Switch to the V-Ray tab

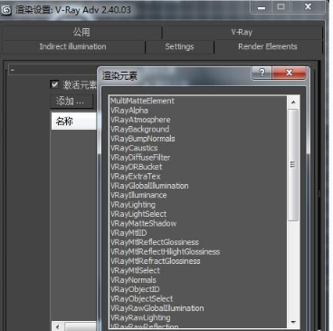(x=242, y=32)
